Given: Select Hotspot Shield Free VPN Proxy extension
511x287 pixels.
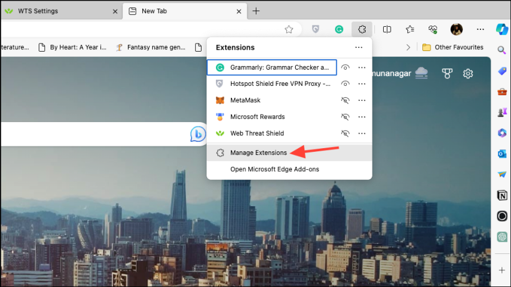Looking at the screenshot, I should pos(272,83).
